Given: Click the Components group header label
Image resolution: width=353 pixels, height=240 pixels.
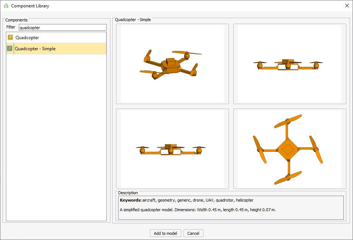Looking at the screenshot, I should 16,20.
